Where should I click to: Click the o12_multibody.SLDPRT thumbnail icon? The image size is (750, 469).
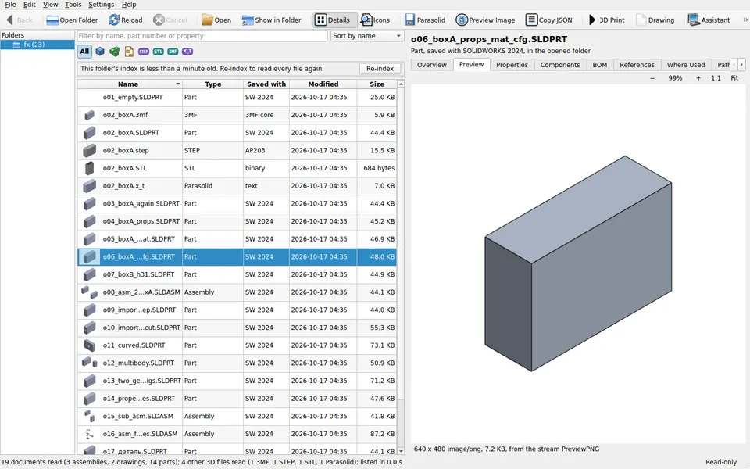89,363
